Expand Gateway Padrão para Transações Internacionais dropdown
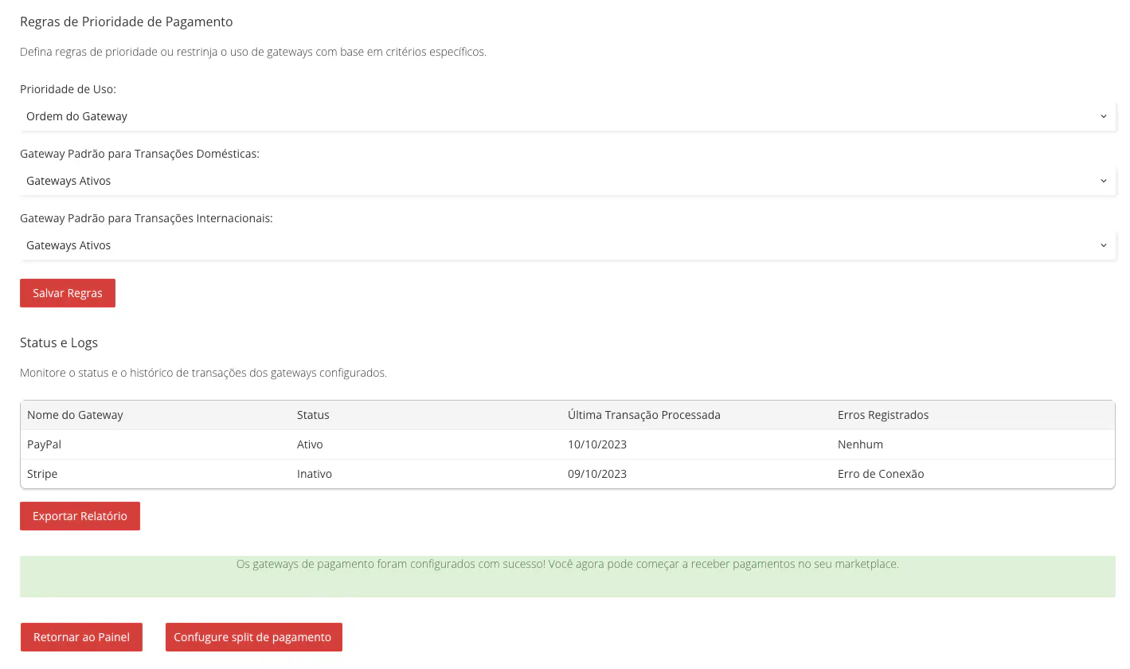The image size is (1130, 669). tap(567, 245)
